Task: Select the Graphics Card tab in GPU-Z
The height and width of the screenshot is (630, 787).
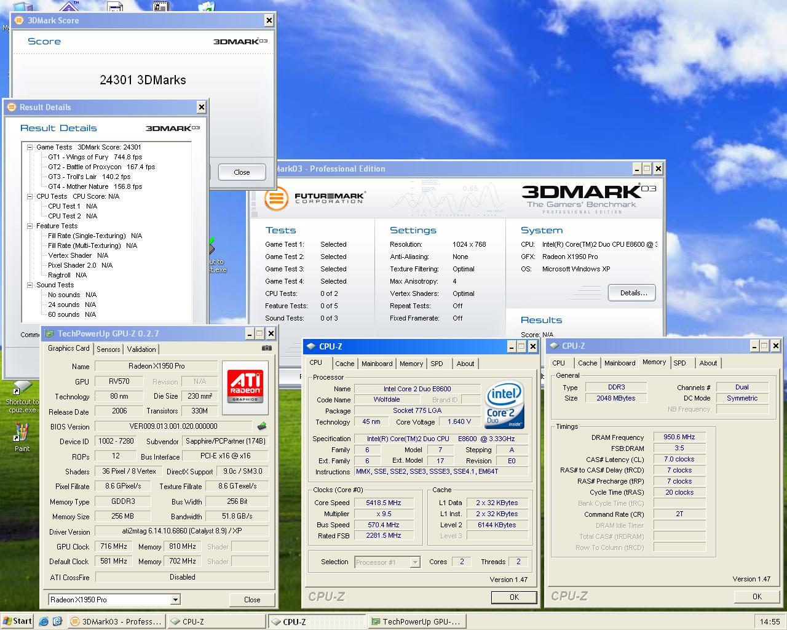Action: pyautogui.click(x=69, y=348)
